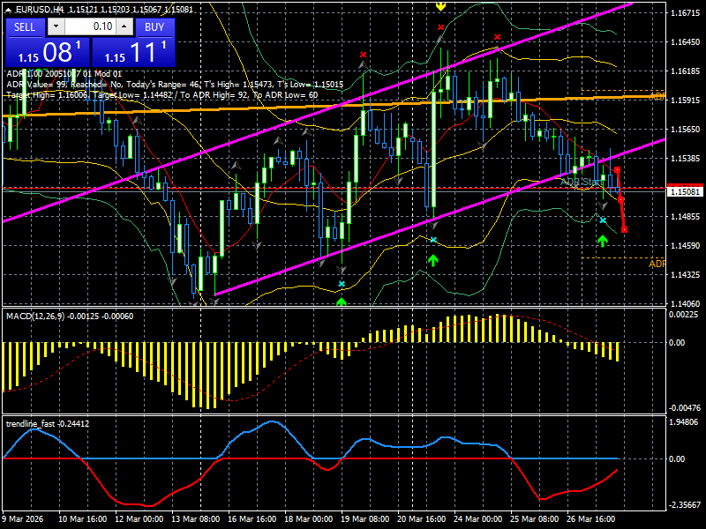Select the 1.15081 current price label on axis
706x529 pixels.
(x=685, y=192)
